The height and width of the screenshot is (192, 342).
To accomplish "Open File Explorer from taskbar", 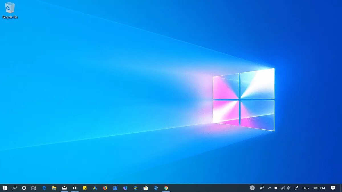I will click(54, 188).
